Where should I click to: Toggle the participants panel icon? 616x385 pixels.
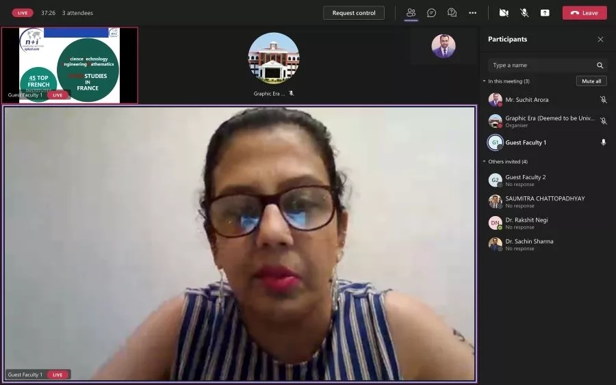(411, 13)
